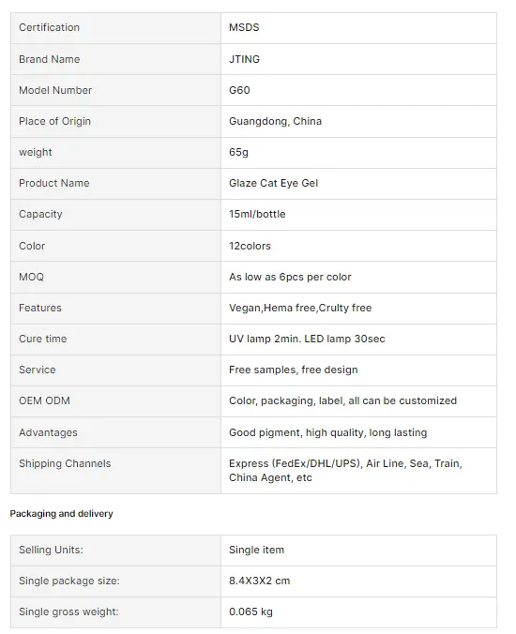This screenshot has width=516, height=634.
Task: Select the JTING brand name cell
Action: click(x=358, y=59)
